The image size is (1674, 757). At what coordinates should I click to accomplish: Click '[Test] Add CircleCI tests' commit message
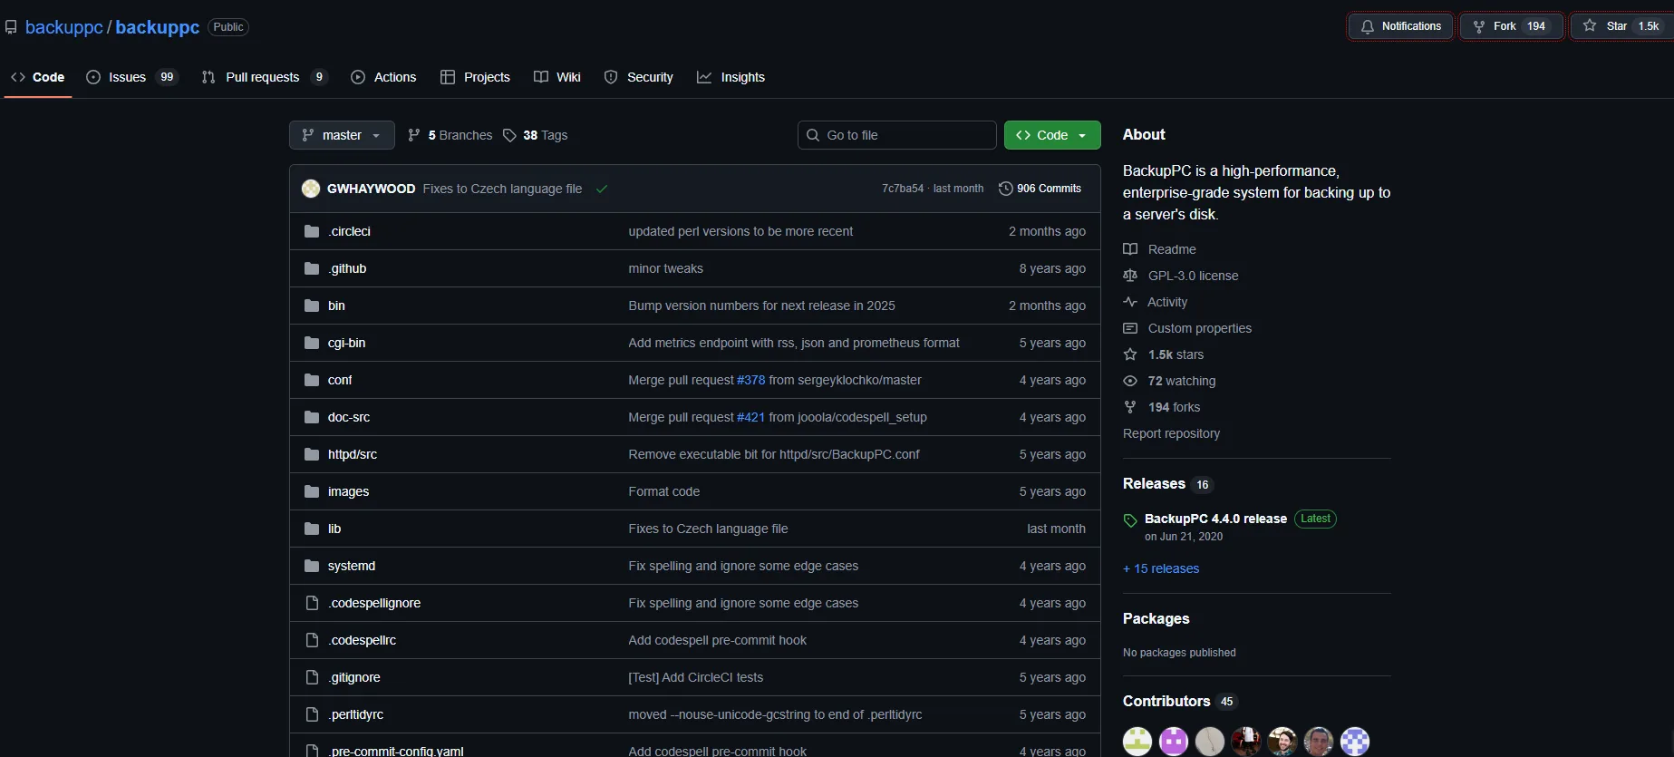click(x=695, y=677)
